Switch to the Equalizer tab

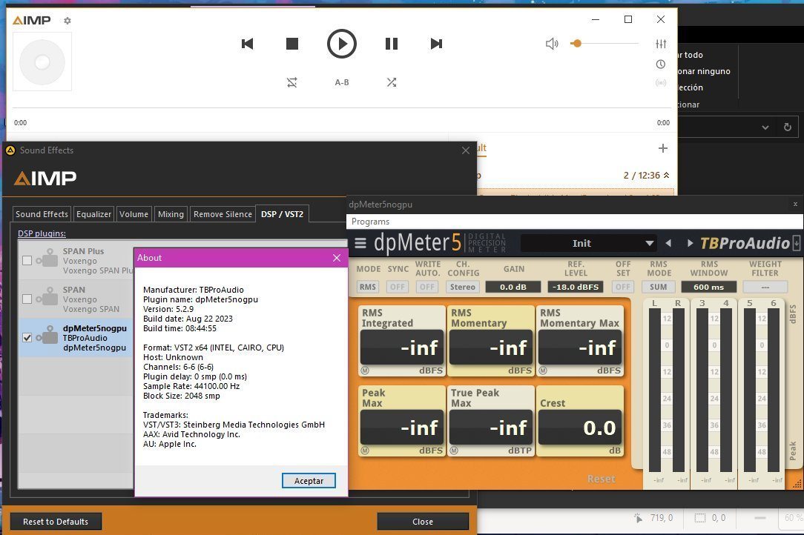pos(93,214)
